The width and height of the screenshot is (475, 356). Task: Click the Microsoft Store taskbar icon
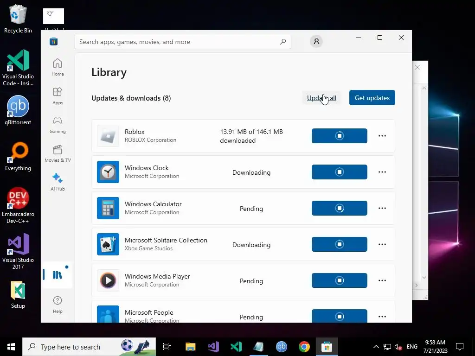tap(327, 347)
